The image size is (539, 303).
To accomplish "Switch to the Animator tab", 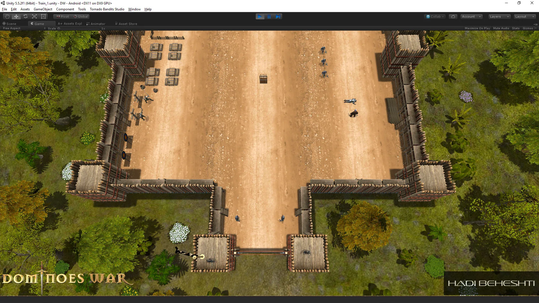I will 96,24.
